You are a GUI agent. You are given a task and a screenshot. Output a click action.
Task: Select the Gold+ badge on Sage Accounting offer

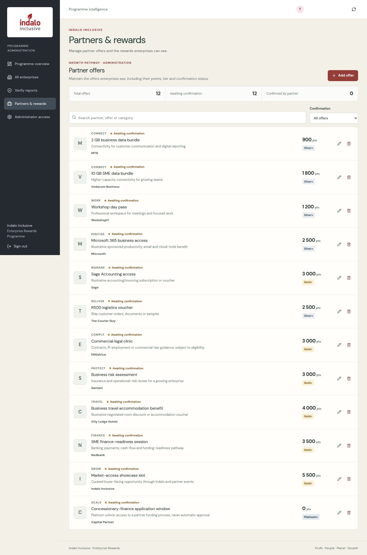click(x=308, y=282)
